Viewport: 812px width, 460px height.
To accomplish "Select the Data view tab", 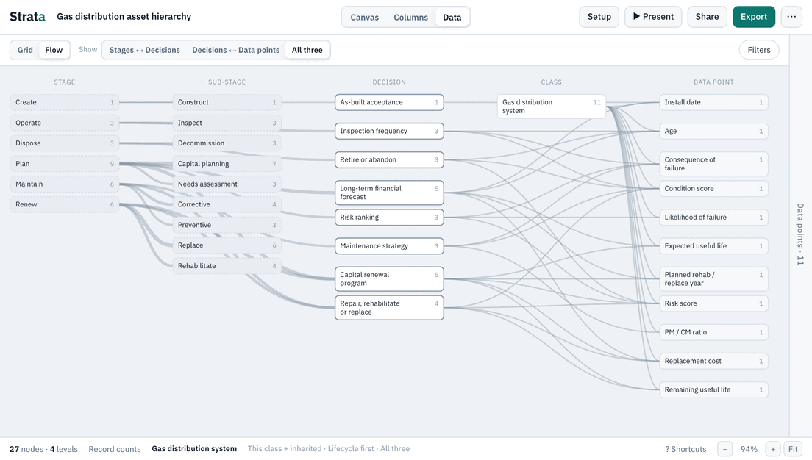I will [x=452, y=17].
